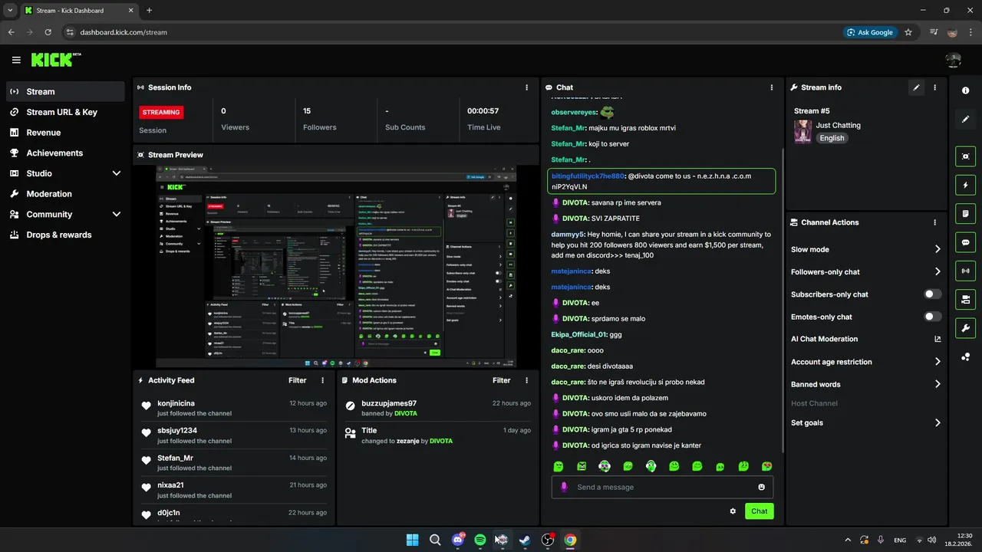Open the emoji picker in message box
The image size is (982, 552).
click(x=761, y=487)
